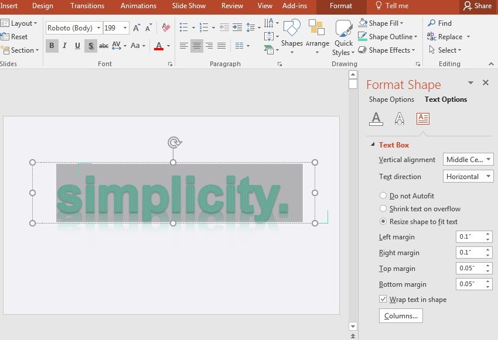Convert to SmartArt
Viewport: 498px width, 340px height.
(271, 50)
